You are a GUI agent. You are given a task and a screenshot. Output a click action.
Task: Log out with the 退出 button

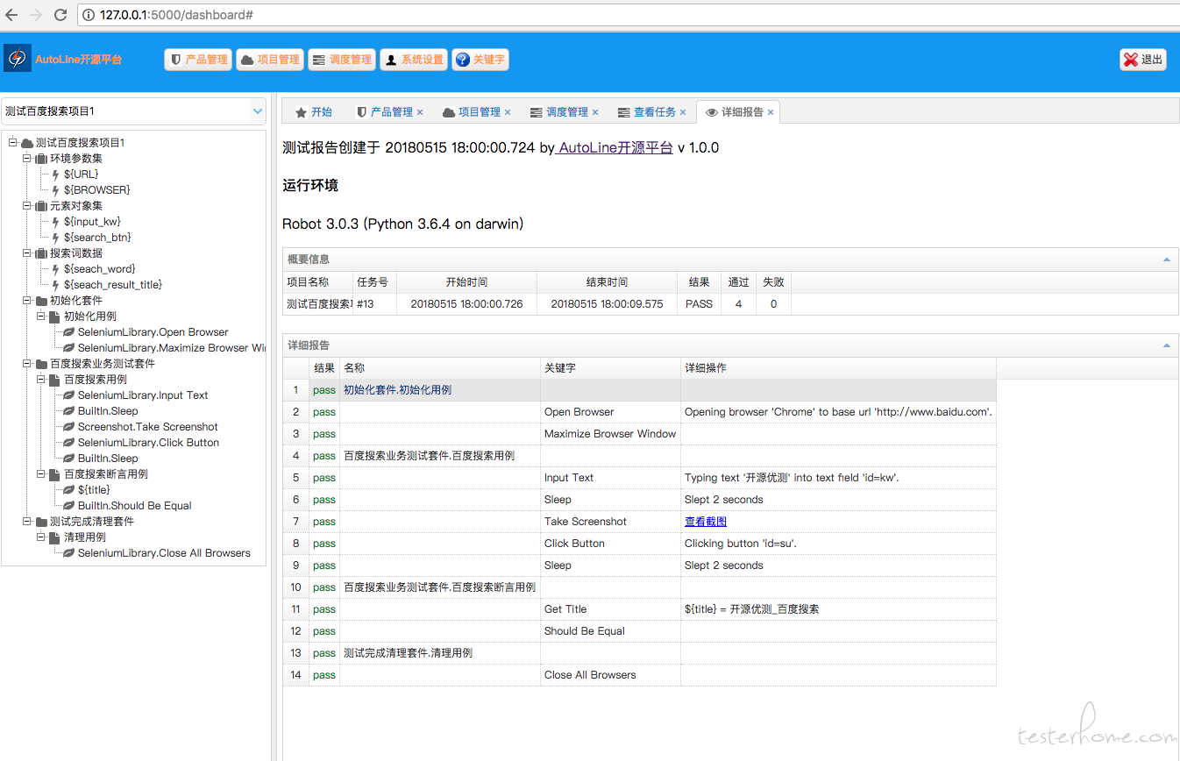click(x=1143, y=60)
